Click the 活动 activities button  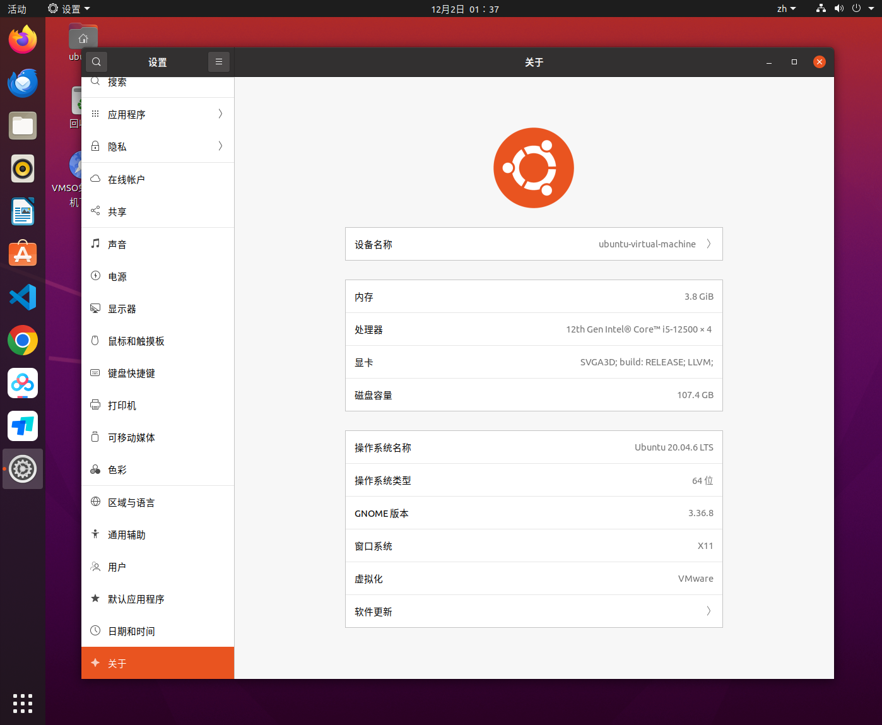click(x=17, y=9)
